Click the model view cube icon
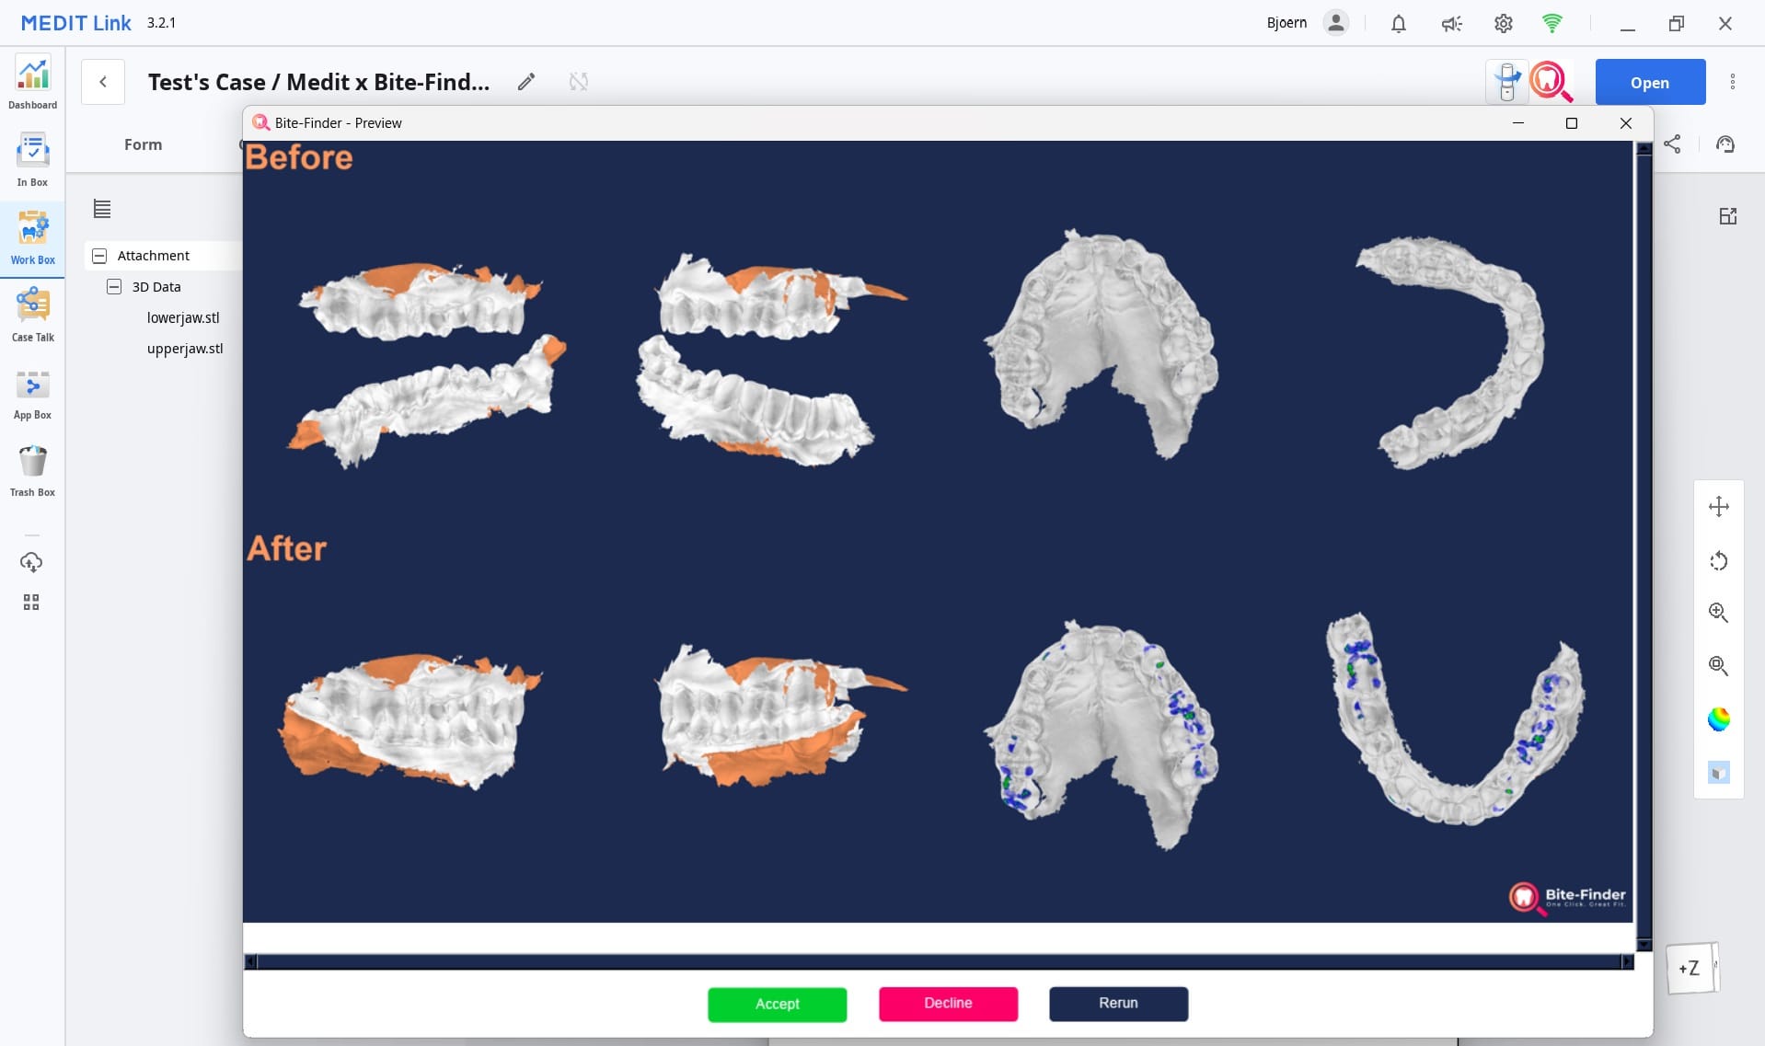 pos(1719,772)
